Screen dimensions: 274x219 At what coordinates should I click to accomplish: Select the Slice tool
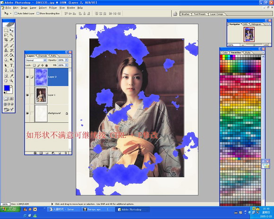click(x=11, y=40)
